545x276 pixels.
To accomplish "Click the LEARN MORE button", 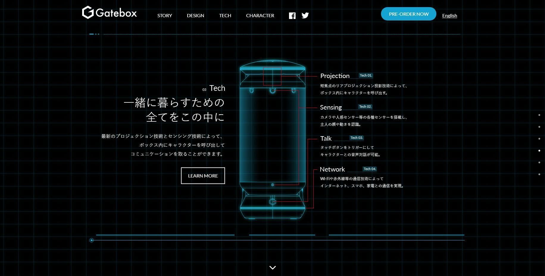I will [x=203, y=176].
